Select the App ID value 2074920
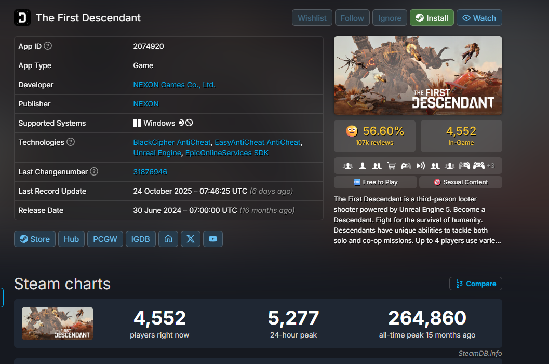This screenshot has height=364, width=549. tap(149, 46)
